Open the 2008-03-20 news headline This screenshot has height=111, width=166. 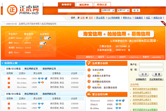(x=31, y=24)
